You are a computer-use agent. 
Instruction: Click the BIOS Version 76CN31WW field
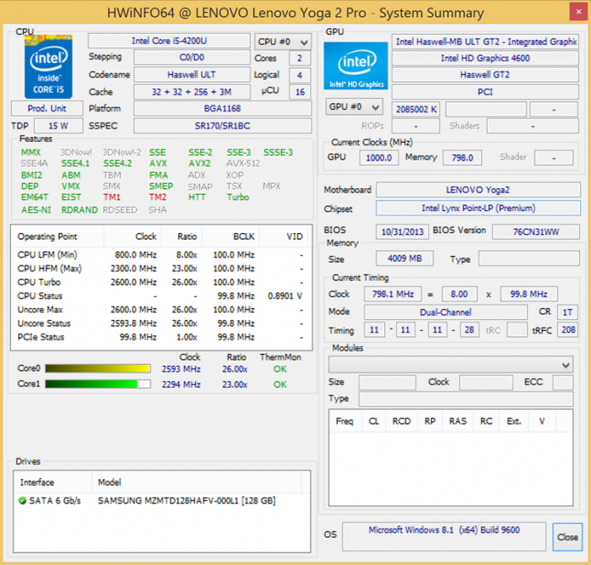click(x=535, y=231)
